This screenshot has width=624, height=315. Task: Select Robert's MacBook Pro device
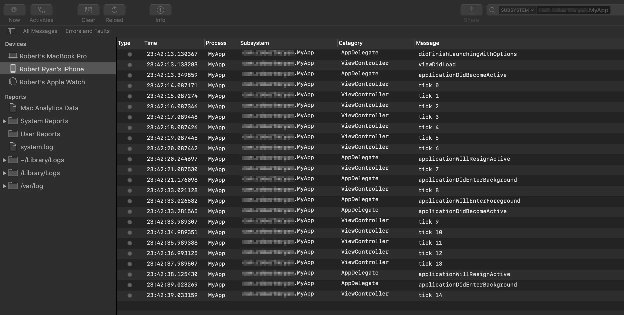[53, 56]
